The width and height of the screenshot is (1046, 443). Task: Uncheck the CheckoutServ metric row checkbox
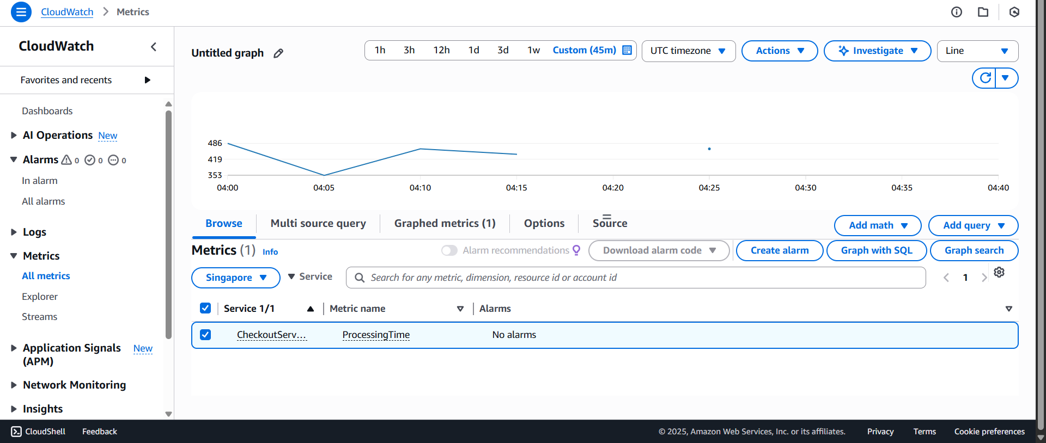(205, 335)
